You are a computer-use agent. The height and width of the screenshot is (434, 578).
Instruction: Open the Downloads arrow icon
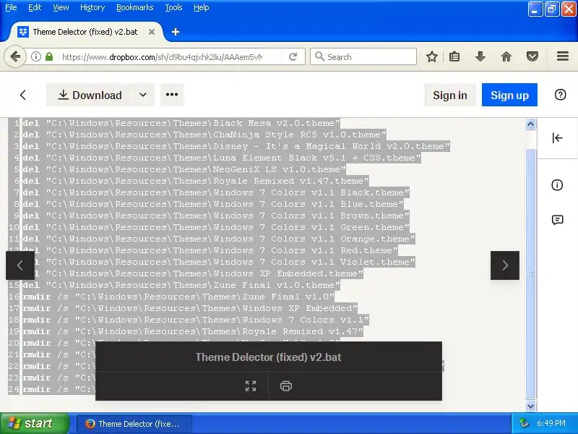coord(480,57)
